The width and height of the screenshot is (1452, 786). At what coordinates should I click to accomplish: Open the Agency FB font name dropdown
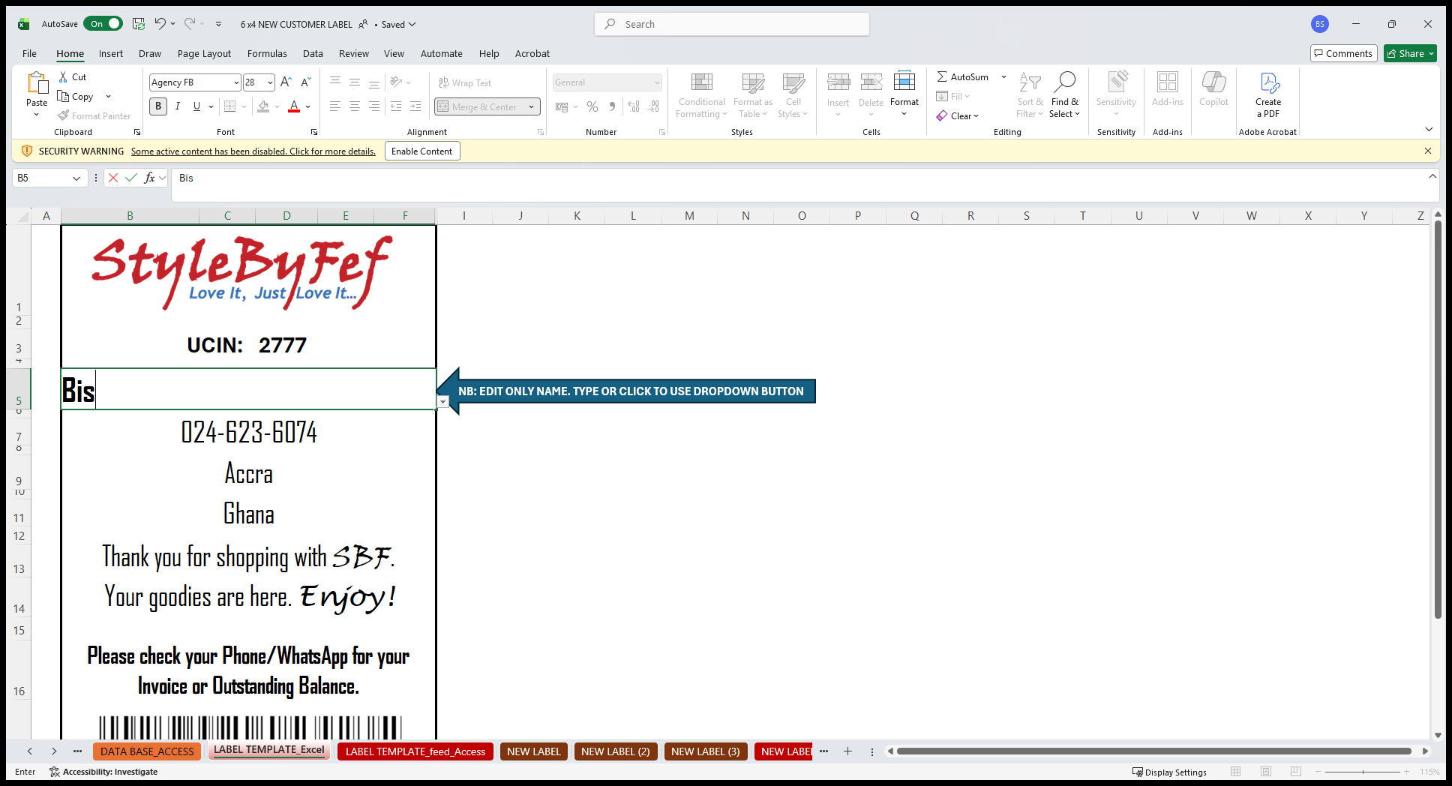coord(236,82)
